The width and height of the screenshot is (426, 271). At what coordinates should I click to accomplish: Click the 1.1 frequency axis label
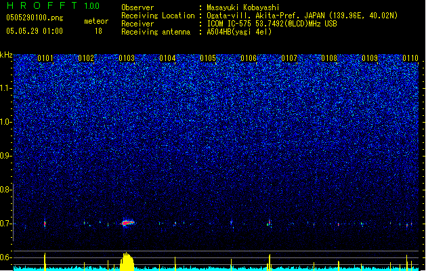click(6, 88)
